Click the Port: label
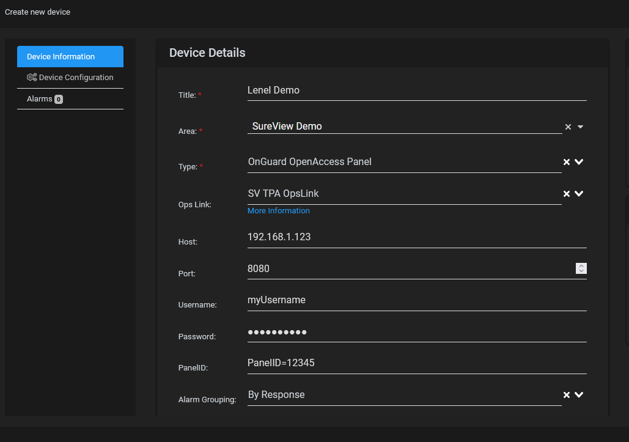Viewport: 629px width, 442px height. [x=186, y=273]
